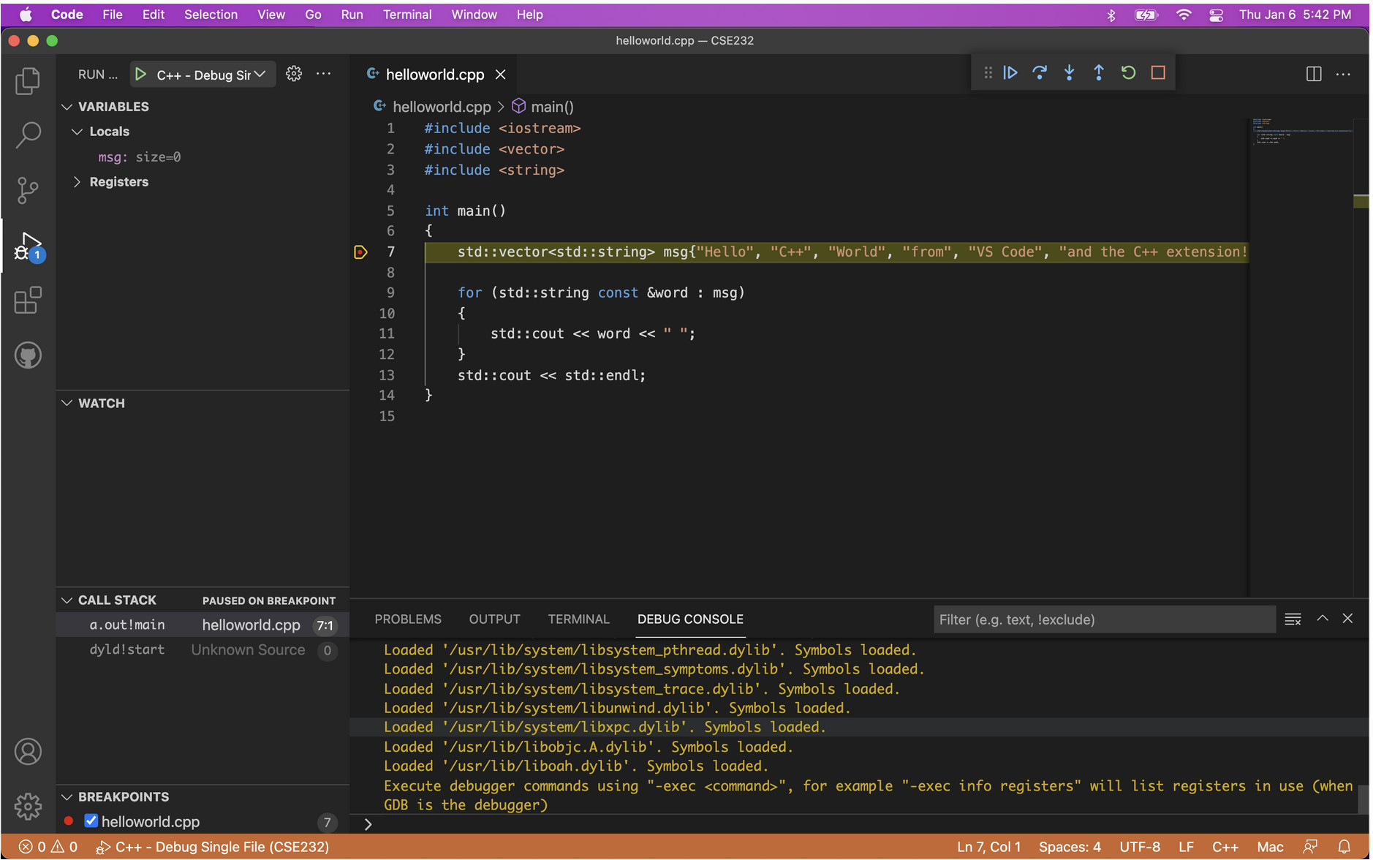1373x860 pixels.
Task: Open launch.json via the gear icon
Action: (293, 73)
